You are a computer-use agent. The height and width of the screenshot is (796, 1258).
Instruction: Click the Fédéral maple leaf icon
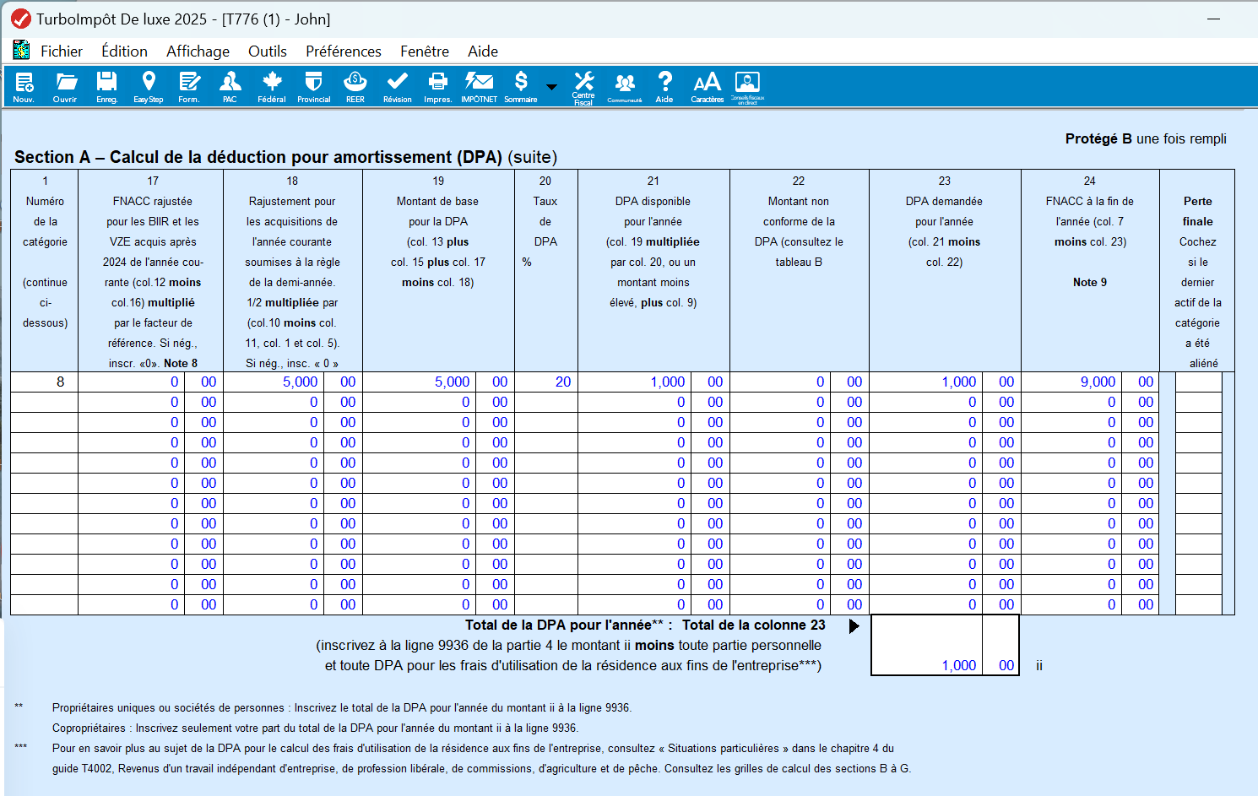tap(272, 87)
